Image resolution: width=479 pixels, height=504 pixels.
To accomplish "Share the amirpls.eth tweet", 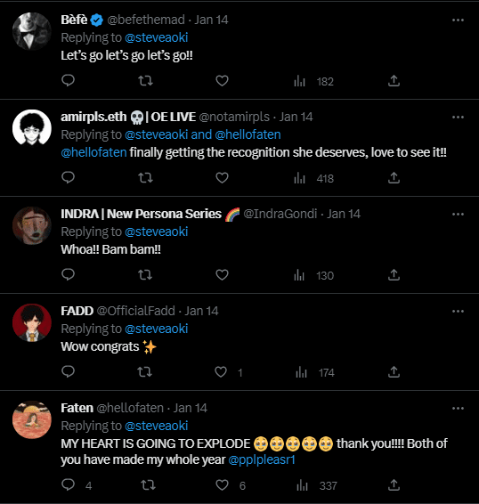I will 394,178.
